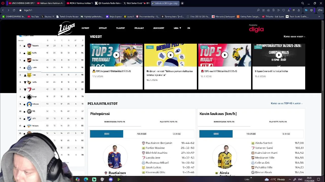
Task: Click the browser tab search icon
Action: tap(303, 3)
